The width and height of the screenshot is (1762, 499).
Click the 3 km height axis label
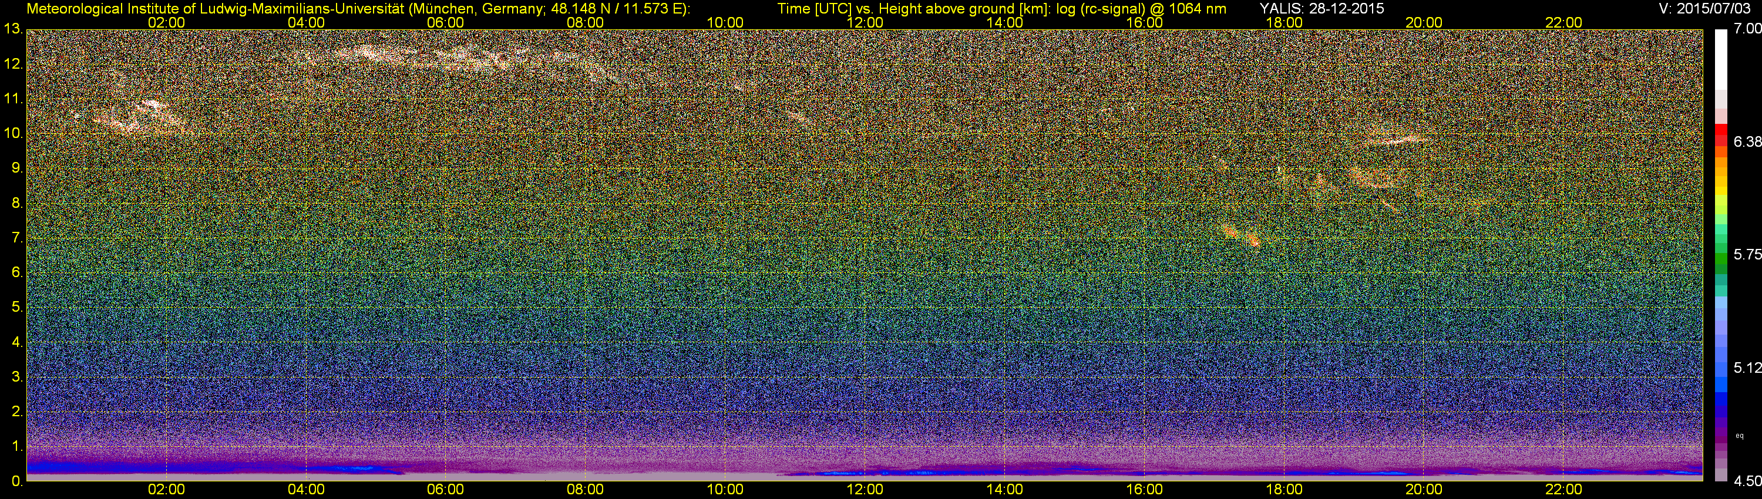coord(16,377)
